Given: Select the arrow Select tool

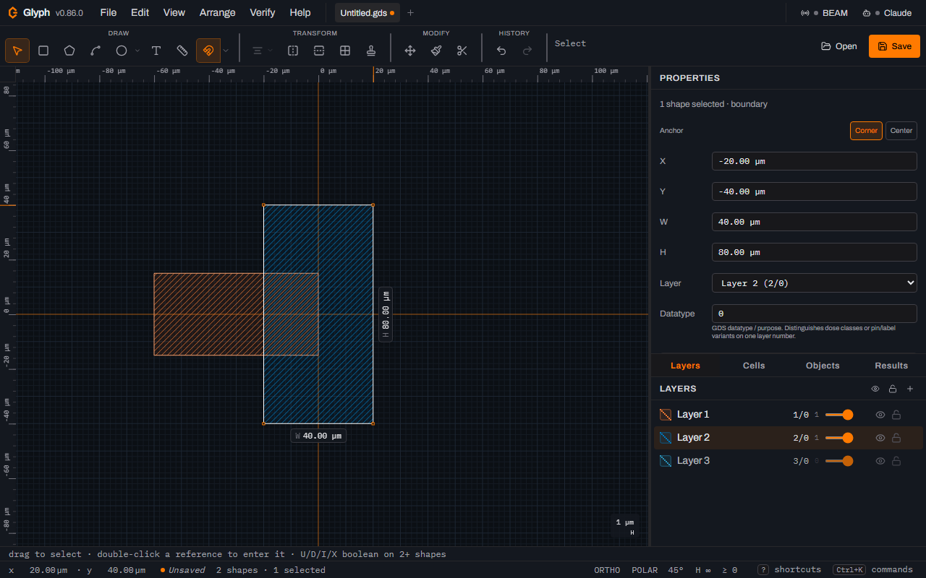Looking at the screenshot, I should 17,51.
